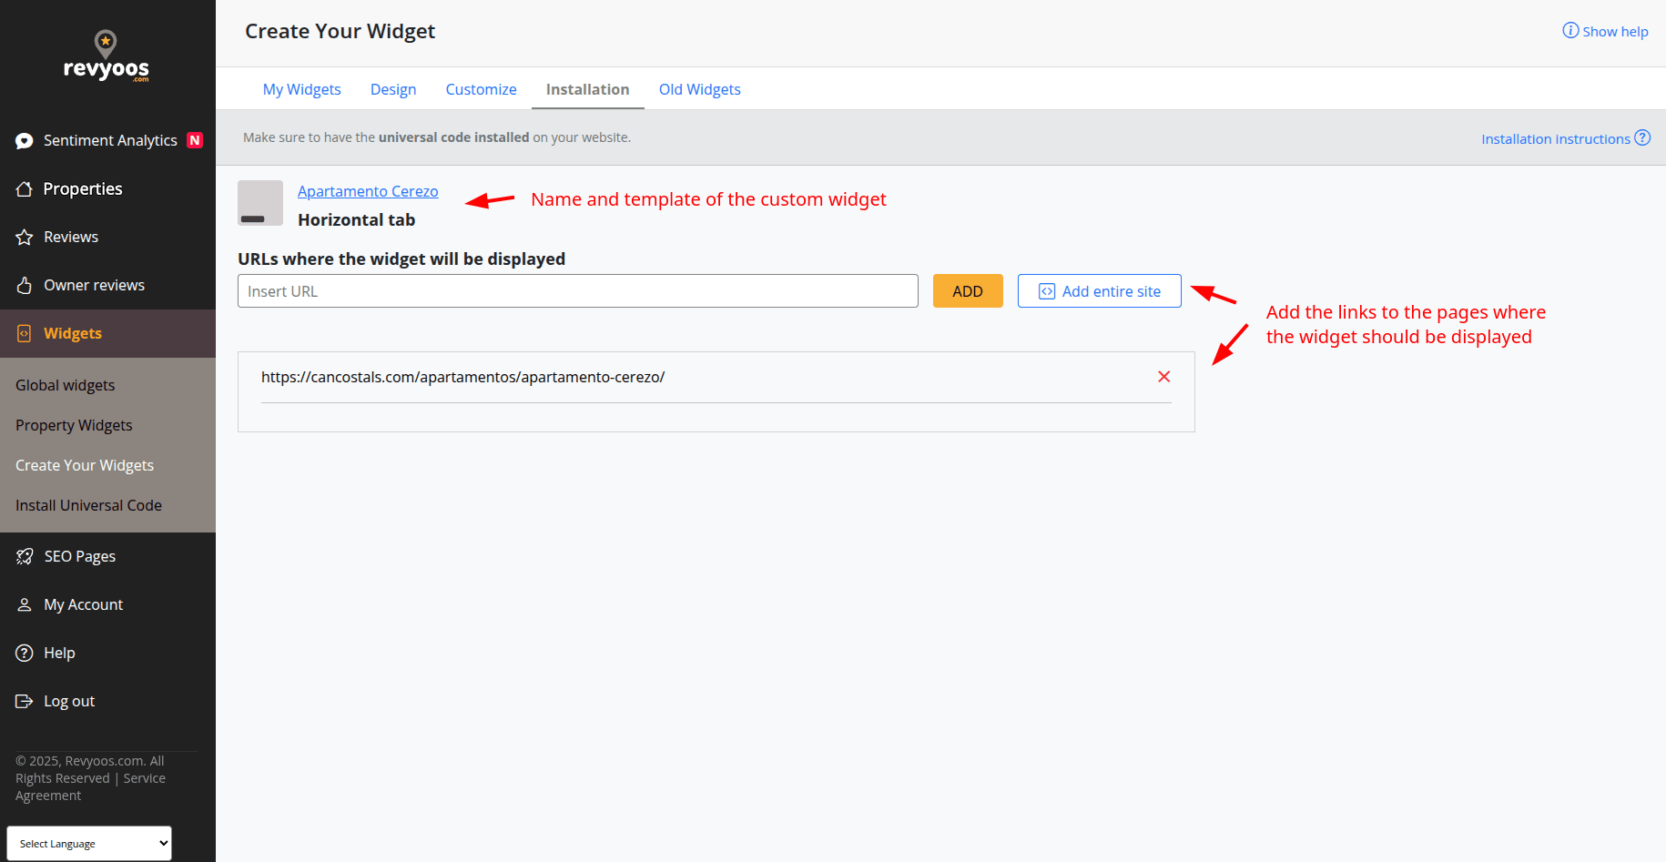The width and height of the screenshot is (1666, 862).
Task: Click the Sentiment Analytics speech bubble icon
Action: [x=25, y=141]
